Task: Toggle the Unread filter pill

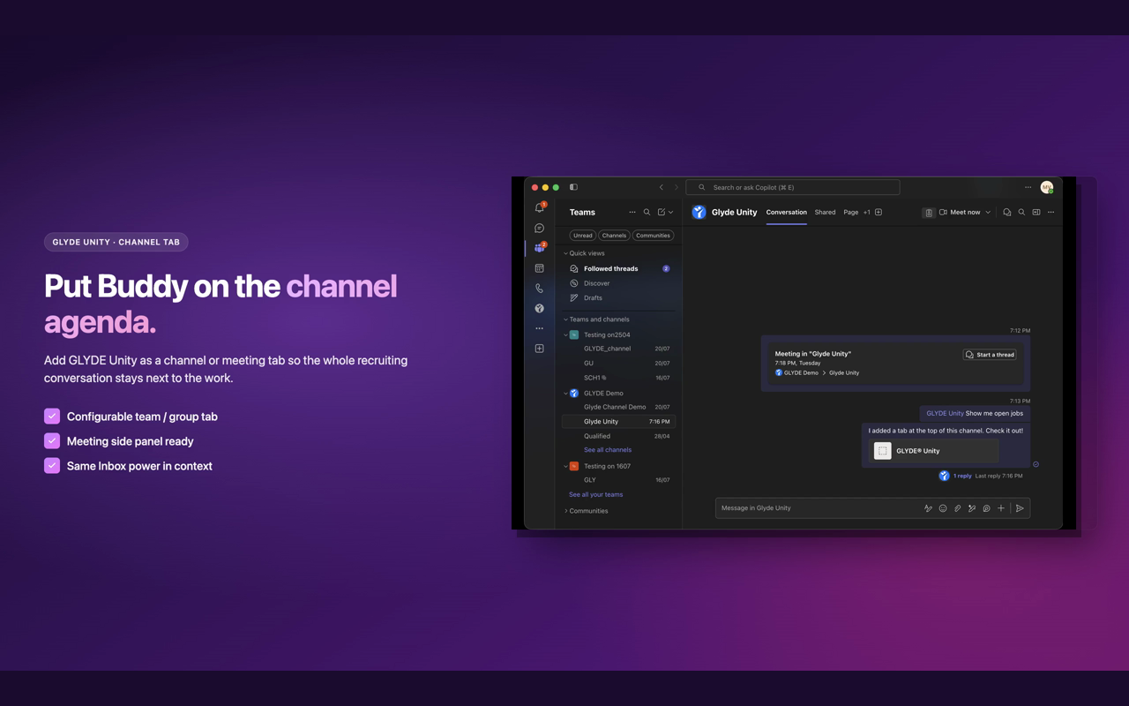Action: pos(583,236)
